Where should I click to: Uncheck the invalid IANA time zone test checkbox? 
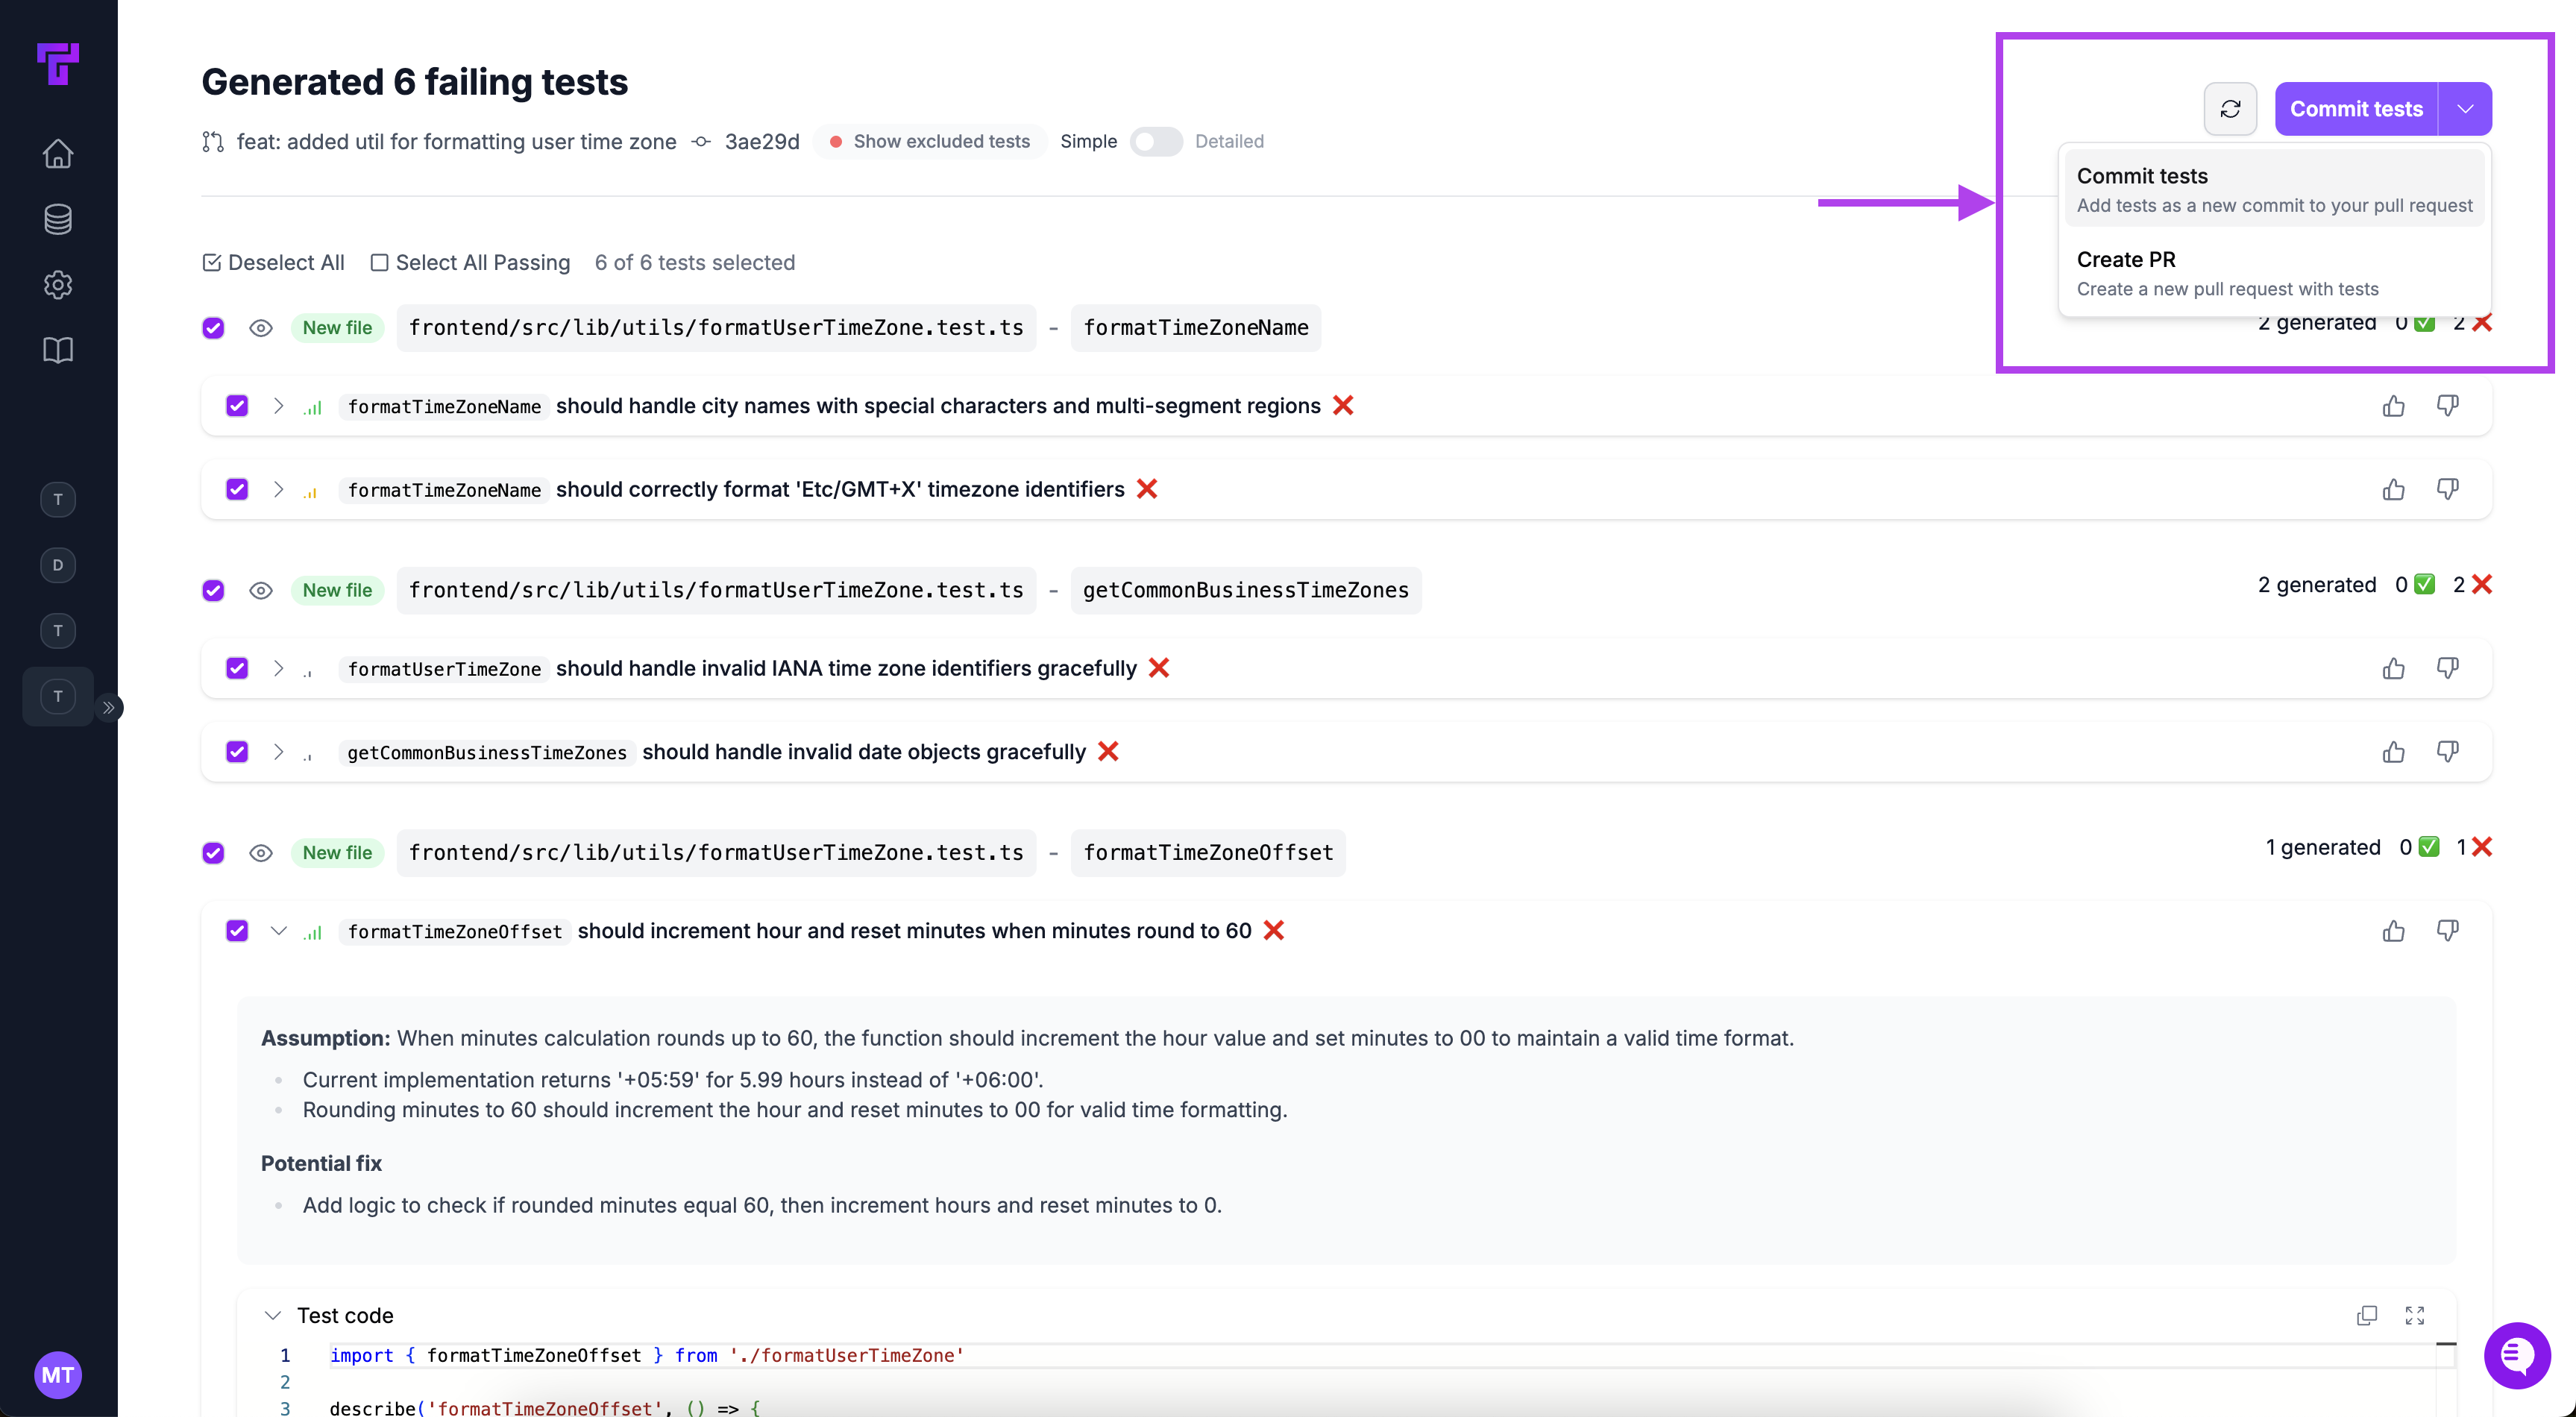237,668
